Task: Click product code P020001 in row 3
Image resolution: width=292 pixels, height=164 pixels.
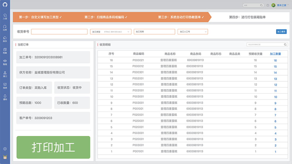Action: [x=138, y=139]
